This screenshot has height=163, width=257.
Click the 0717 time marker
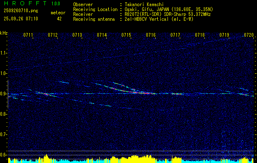[x=175, y=35]
